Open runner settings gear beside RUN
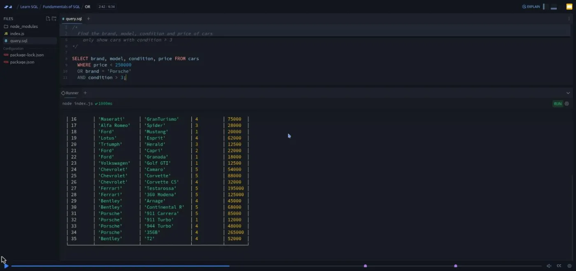The height and width of the screenshot is (271, 576). [567, 103]
